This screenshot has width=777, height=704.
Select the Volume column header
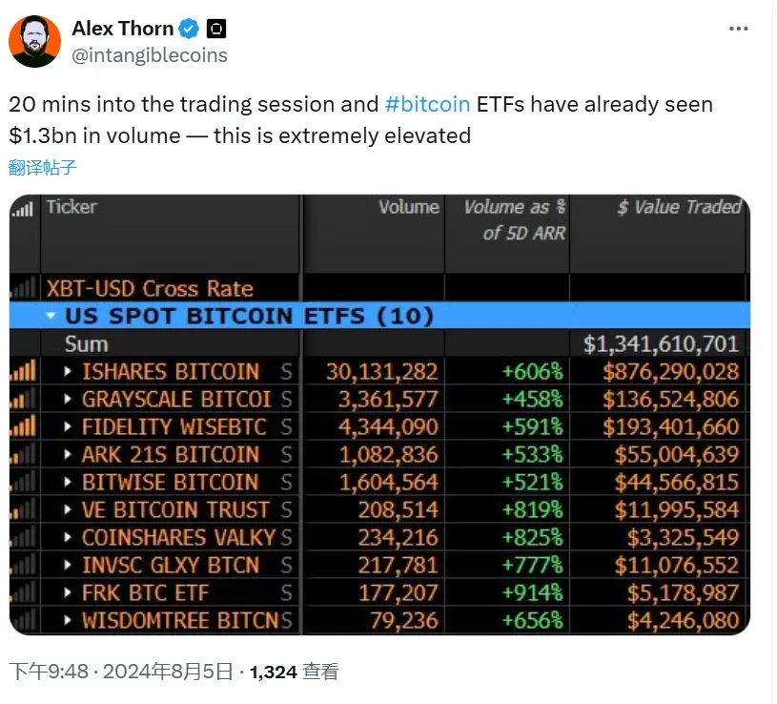tap(412, 207)
